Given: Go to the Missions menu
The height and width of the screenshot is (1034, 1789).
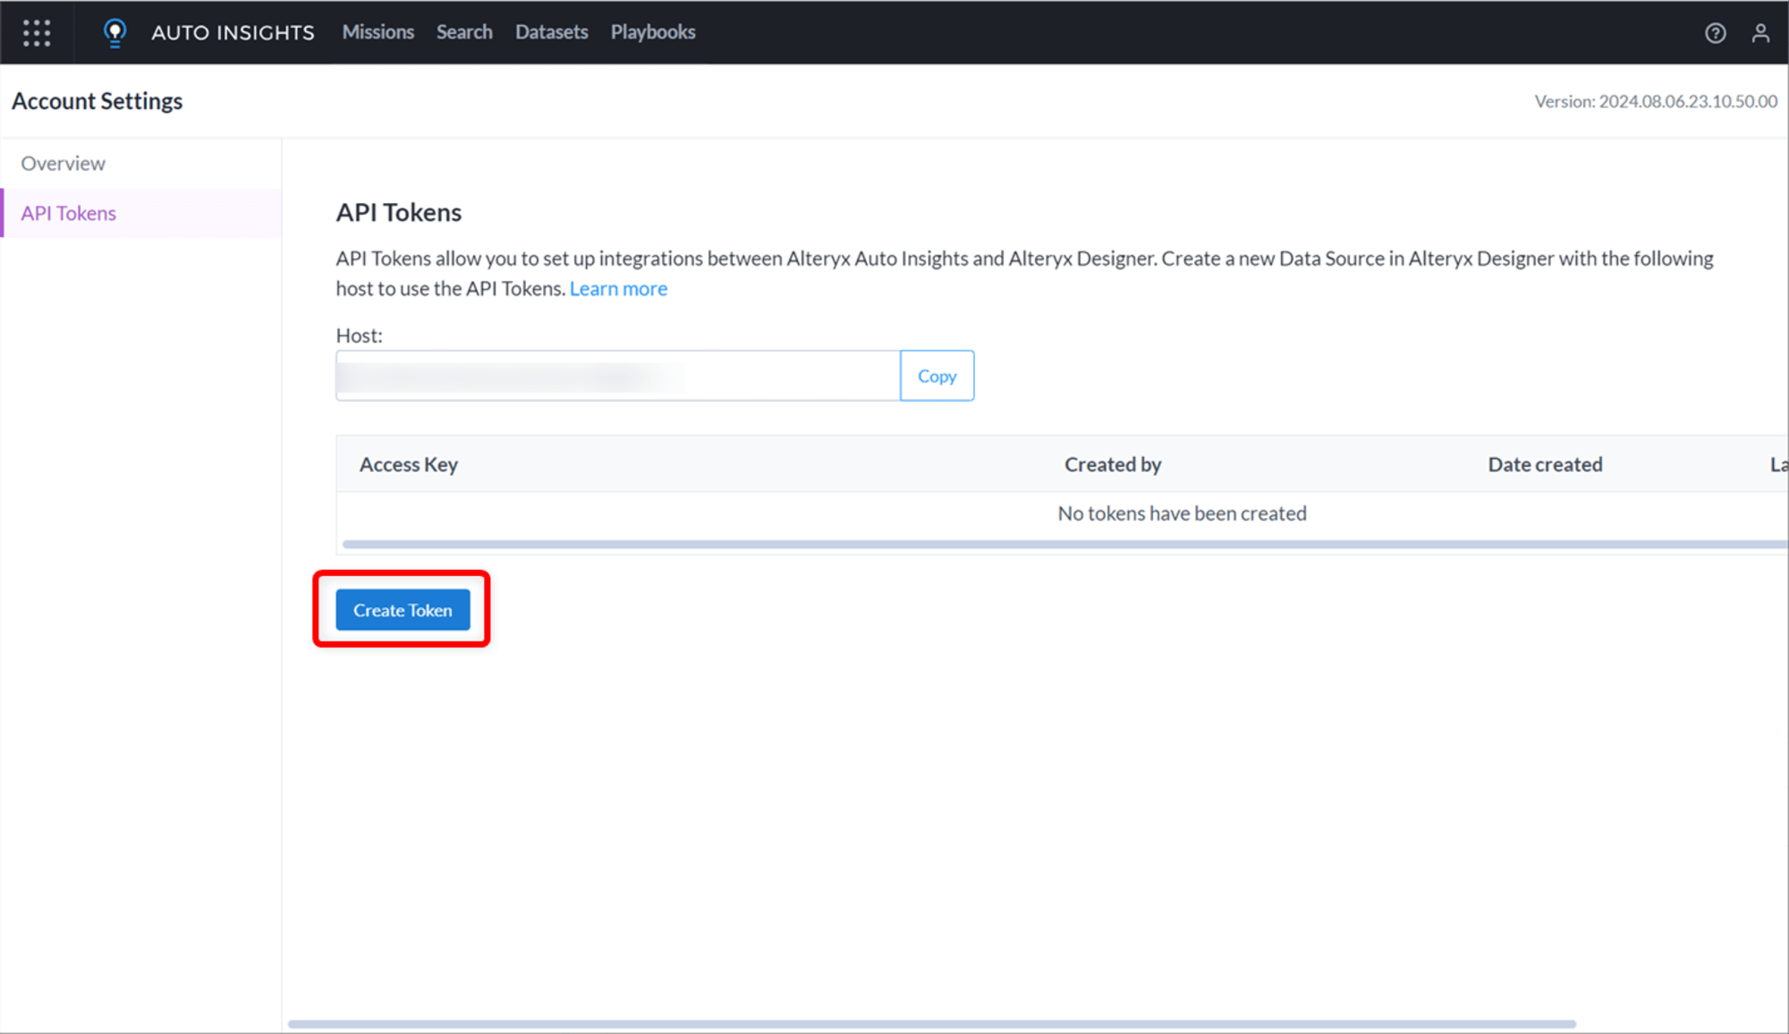Looking at the screenshot, I should tap(377, 32).
